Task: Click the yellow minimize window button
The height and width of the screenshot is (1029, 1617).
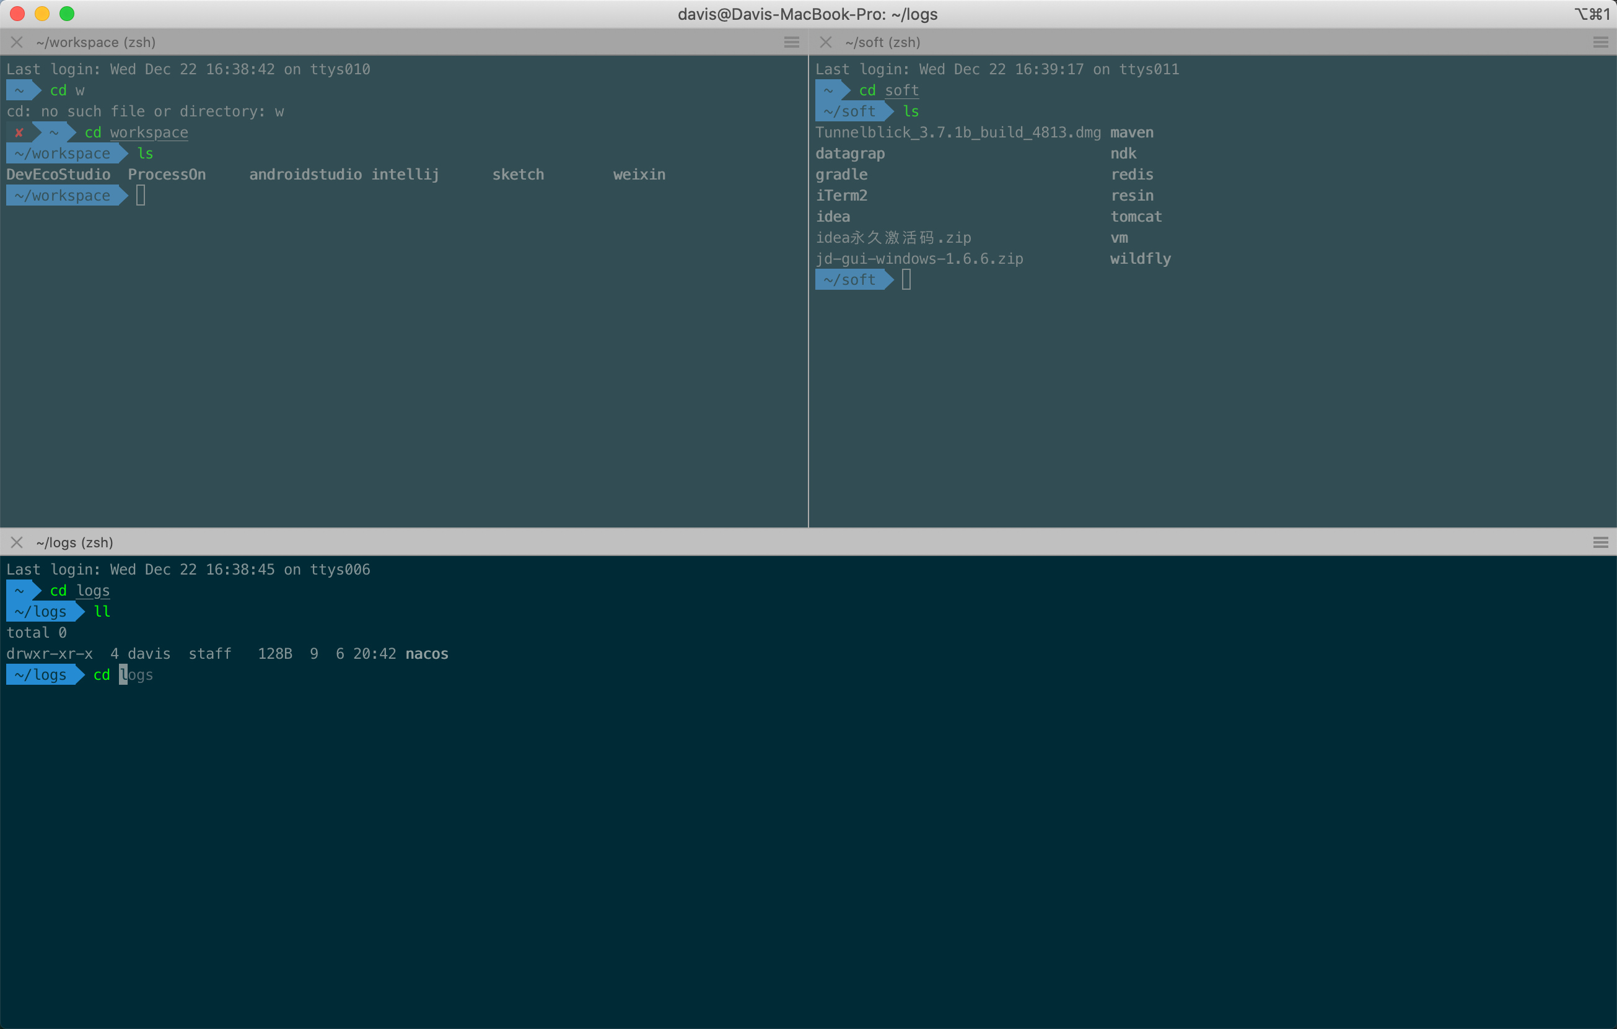Action: click(x=42, y=14)
